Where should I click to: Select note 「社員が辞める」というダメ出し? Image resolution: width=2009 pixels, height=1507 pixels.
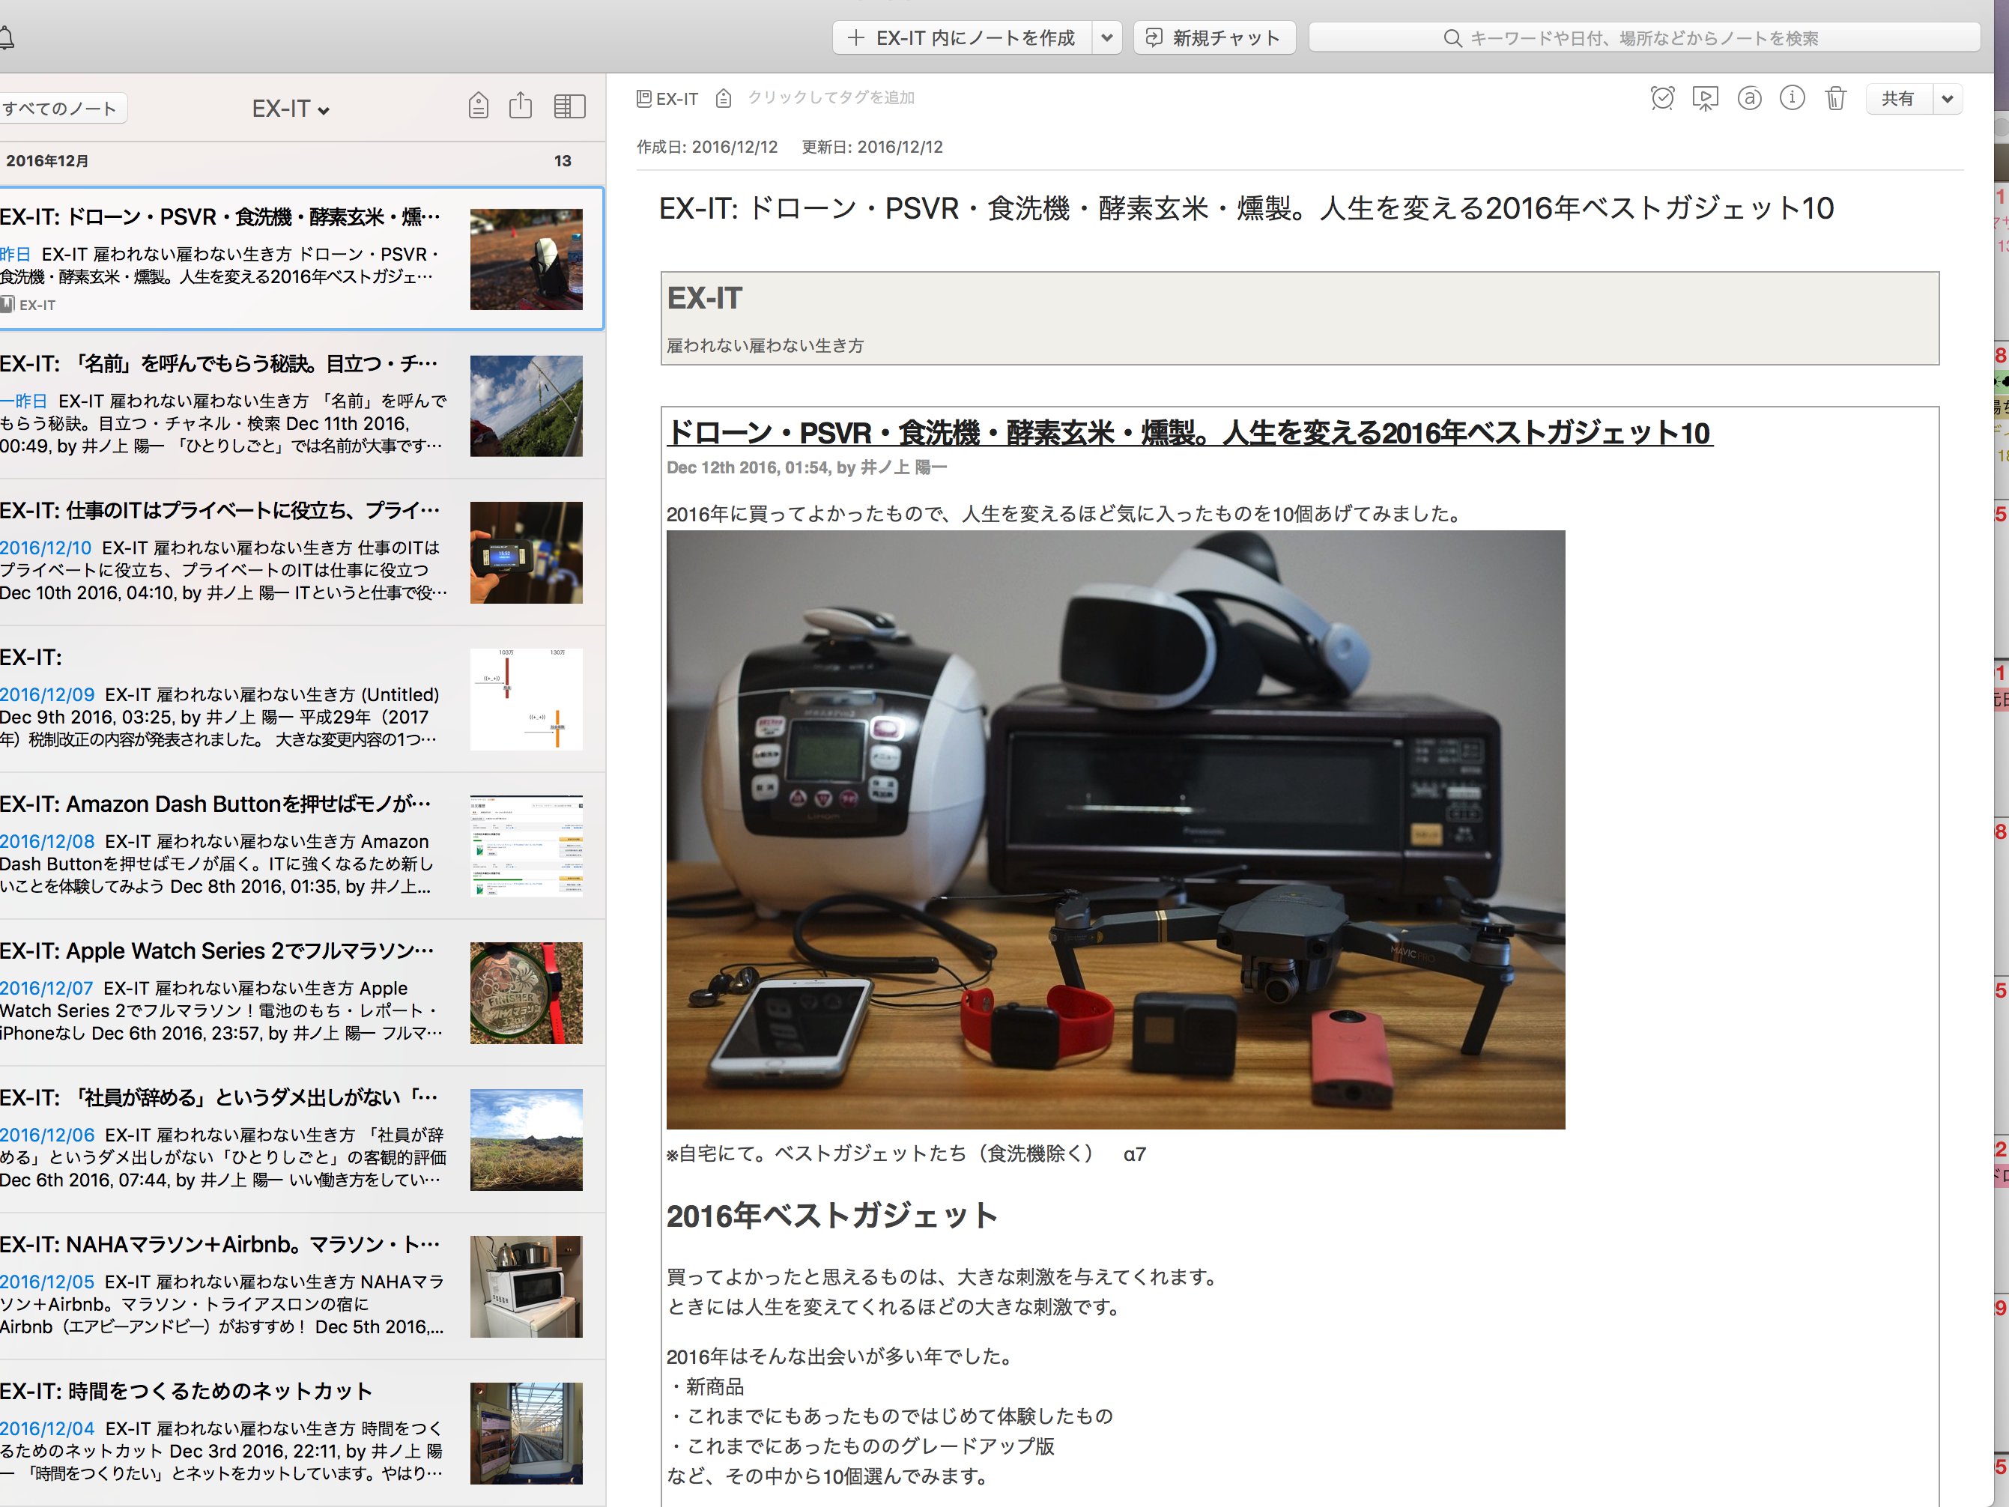coord(302,1140)
